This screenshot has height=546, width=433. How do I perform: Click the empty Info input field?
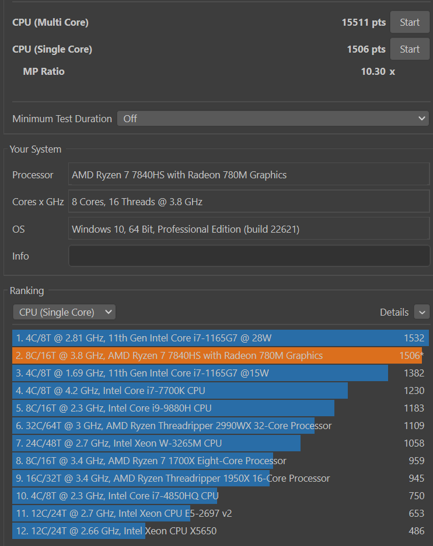pos(249,256)
